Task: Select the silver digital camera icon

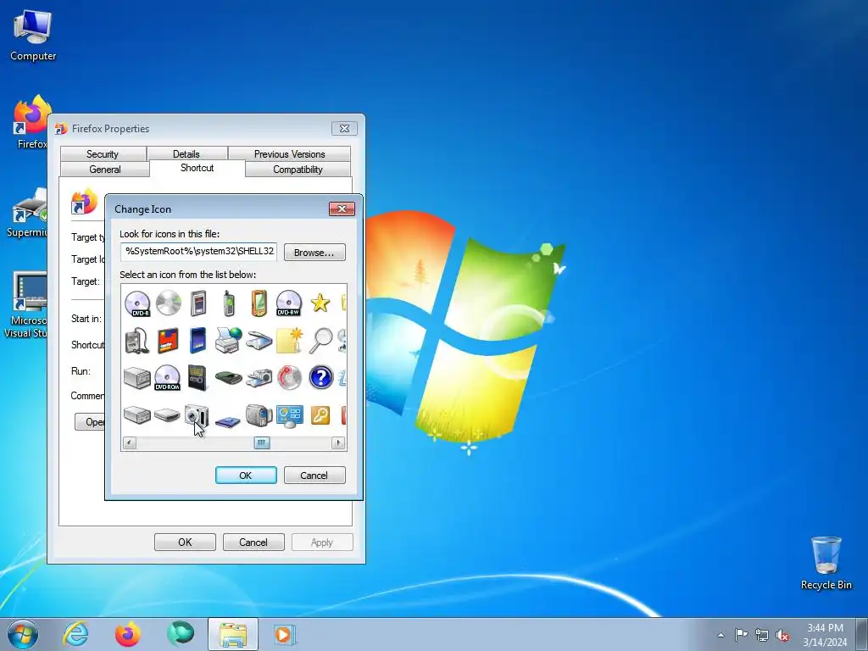Action: coord(197,415)
